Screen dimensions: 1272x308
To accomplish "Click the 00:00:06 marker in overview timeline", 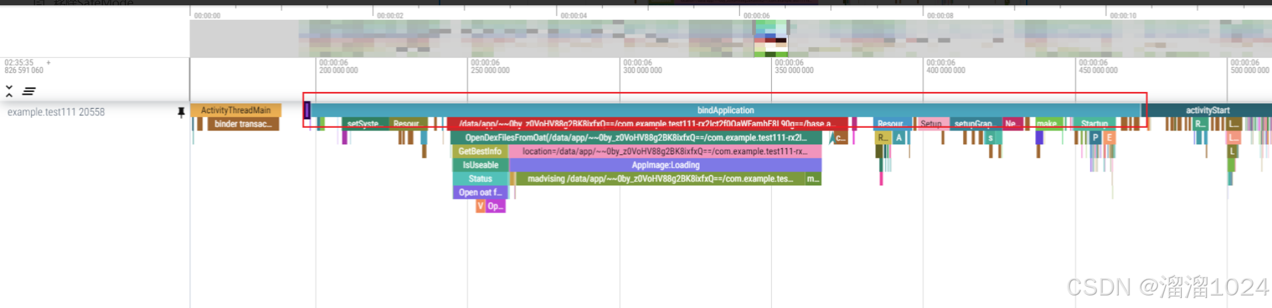I will click(x=756, y=15).
